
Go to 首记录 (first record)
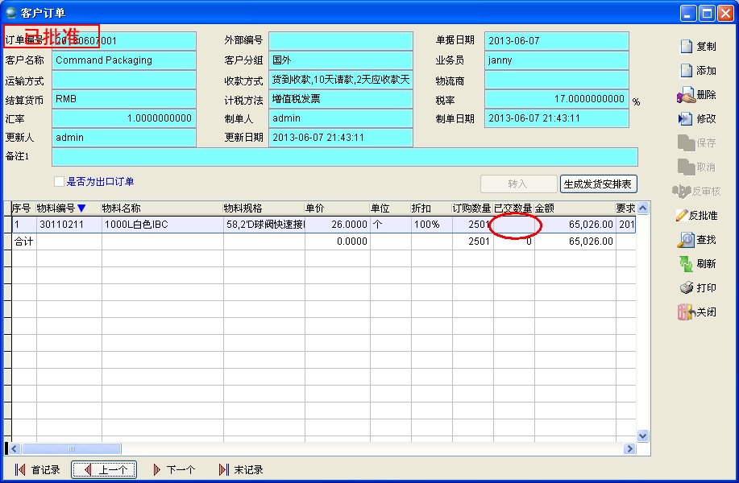(38, 470)
